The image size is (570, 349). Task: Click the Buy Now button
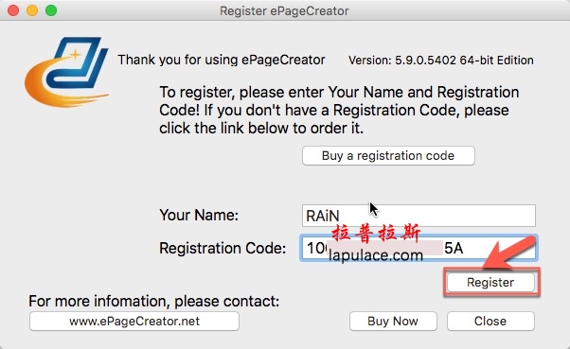(393, 321)
